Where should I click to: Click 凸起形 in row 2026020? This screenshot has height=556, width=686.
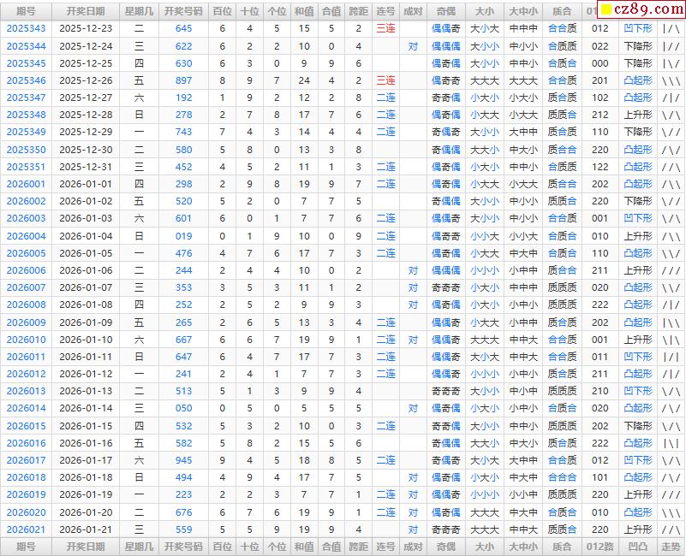(638, 512)
